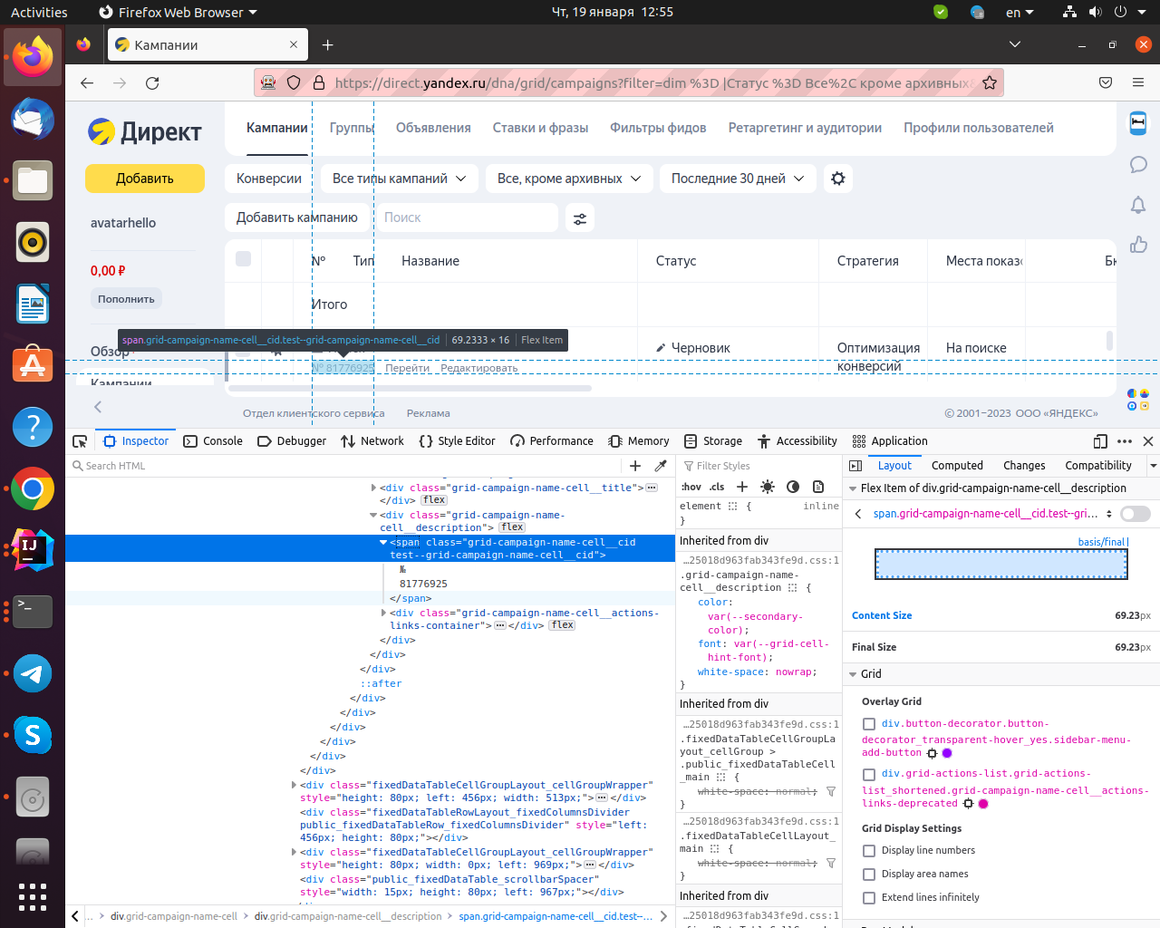Toggle dark color scheme simulation icon

[793, 487]
